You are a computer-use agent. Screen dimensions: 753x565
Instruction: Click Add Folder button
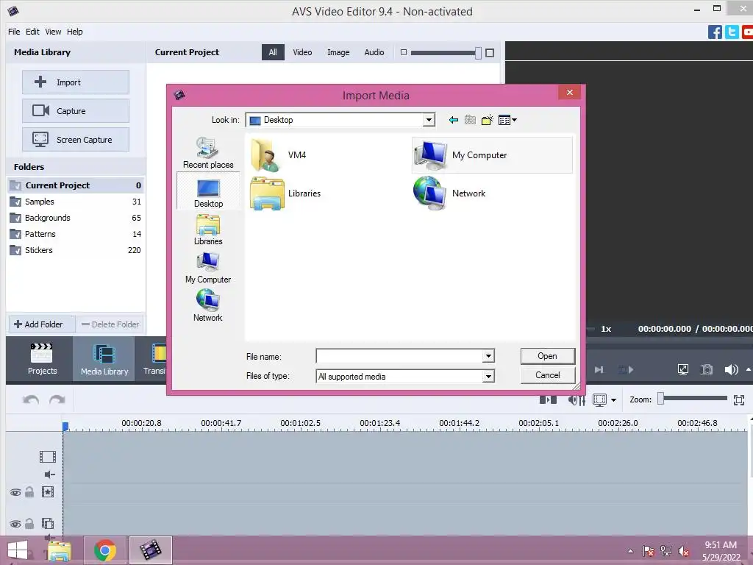[x=42, y=324]
